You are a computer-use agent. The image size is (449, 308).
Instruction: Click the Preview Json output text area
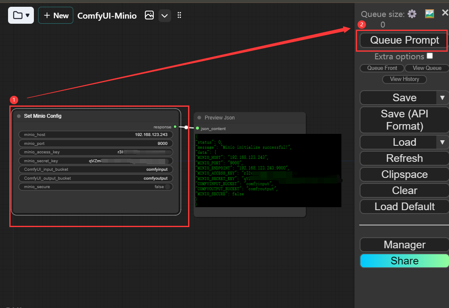(268, 170)
